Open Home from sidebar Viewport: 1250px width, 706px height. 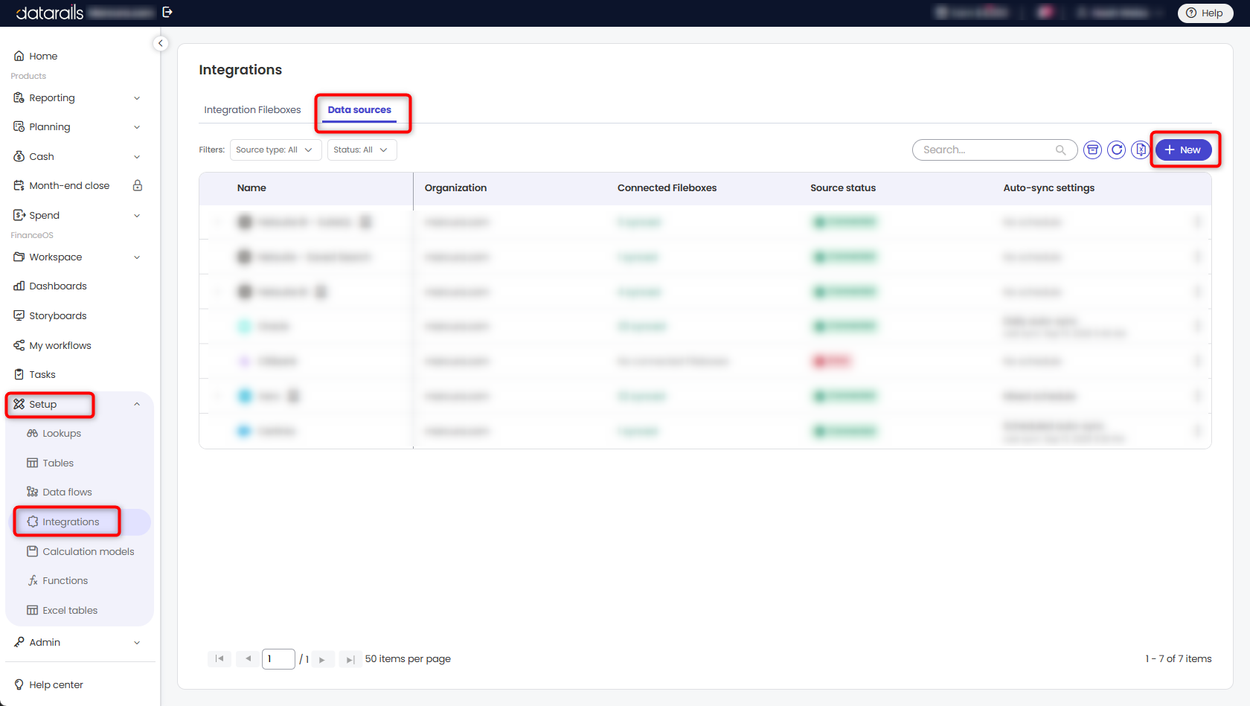click(43, 56)
